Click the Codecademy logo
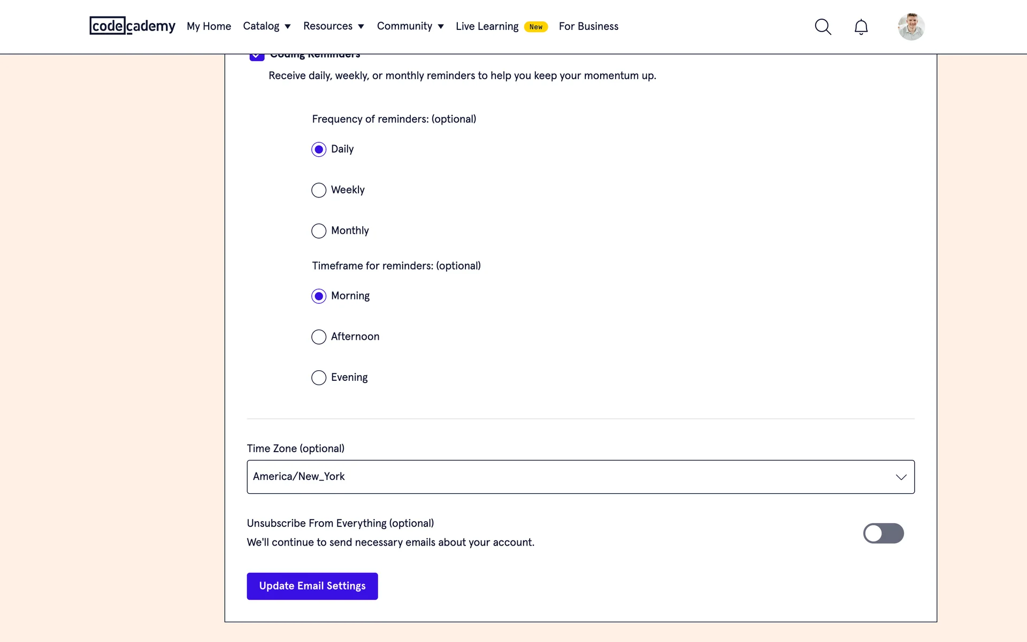Viewport: 1027px width, 642px height. click(132, 26)
